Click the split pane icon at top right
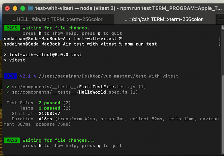Image resolution: width=224 pixels, height=156 pixels. (x=223, y=27)
